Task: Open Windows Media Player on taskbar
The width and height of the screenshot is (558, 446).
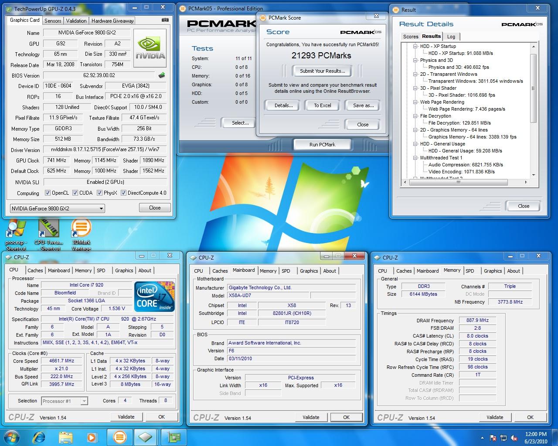Action: 92,437
